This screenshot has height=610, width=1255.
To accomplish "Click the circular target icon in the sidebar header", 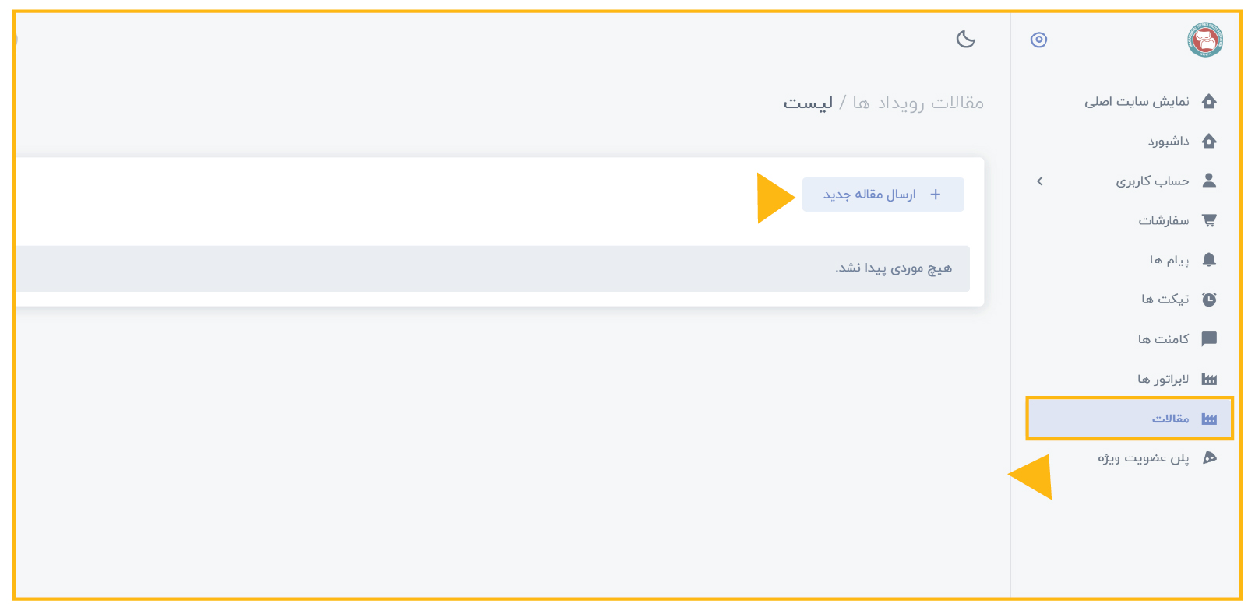I will coord(1038,40).
